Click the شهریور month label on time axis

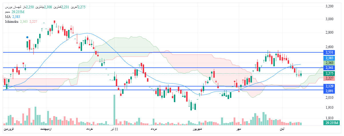[197, 129]
